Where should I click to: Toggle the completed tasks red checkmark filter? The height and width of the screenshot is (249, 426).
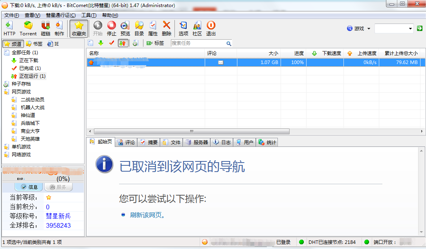pos(112,43)
